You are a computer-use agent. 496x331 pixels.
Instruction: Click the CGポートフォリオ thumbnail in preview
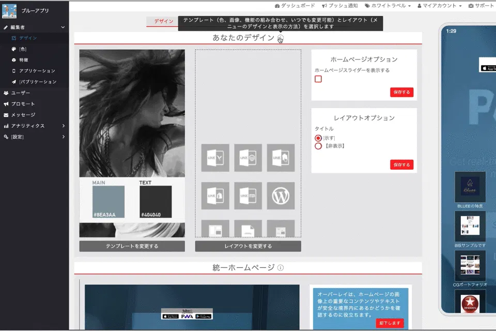point(470,265)
